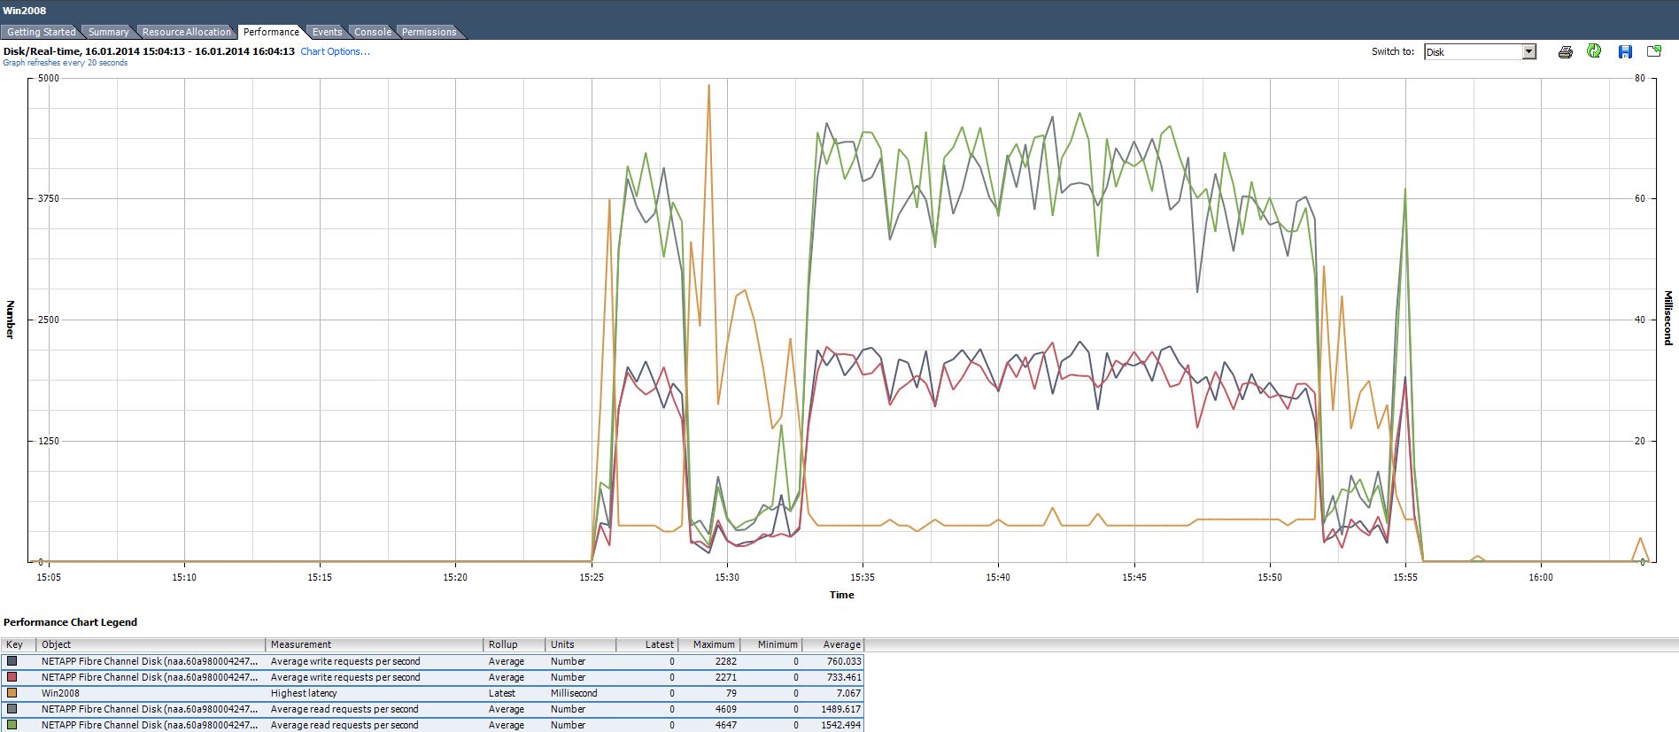Sort legend by the Maximum column header
The height and width of the screenshot is (732, 1679).
coord(709,644)
